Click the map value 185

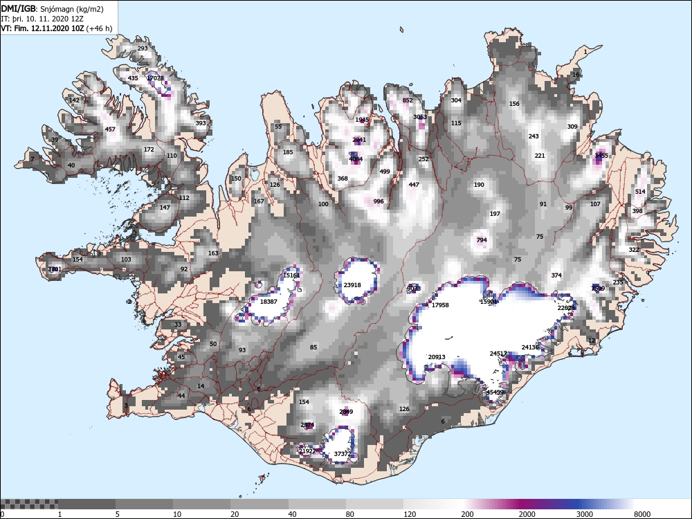pyautogui.click(x=288, y=152)
